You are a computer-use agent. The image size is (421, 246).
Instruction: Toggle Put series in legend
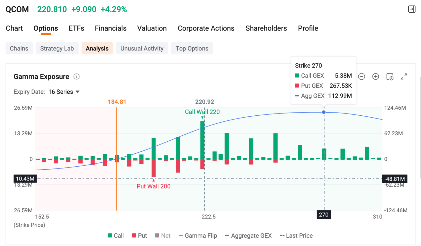pyautogui.click(x=139, y=235)
